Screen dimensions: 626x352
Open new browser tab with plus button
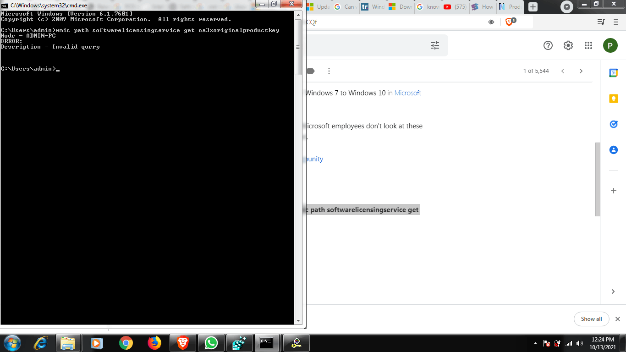pyautogui.click(x=533, y=7)
